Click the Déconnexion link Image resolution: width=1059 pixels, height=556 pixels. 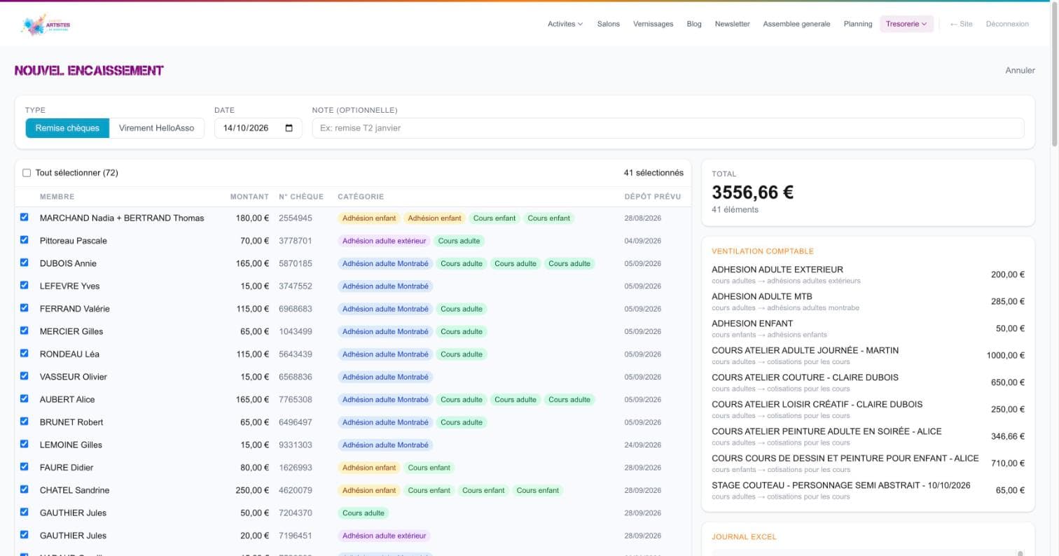(1007, 24)
